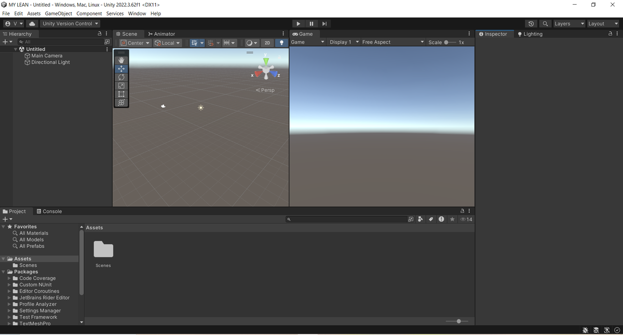
Task: Click the debug mode bug icon
Action: click(585, 330)
